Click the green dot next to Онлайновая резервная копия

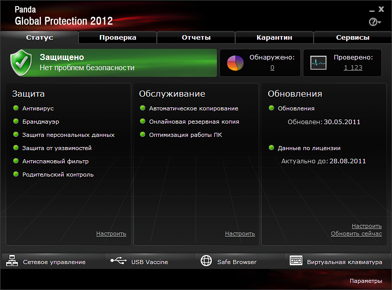point(143,121)
